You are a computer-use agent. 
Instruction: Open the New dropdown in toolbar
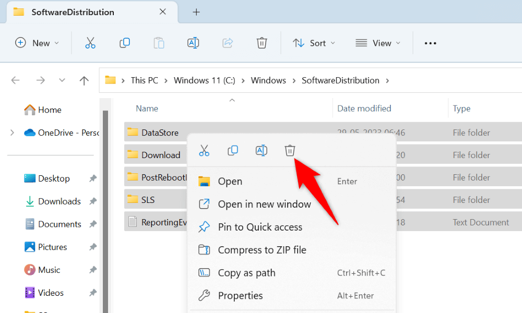pyautogui.click(x=37, y=43)
